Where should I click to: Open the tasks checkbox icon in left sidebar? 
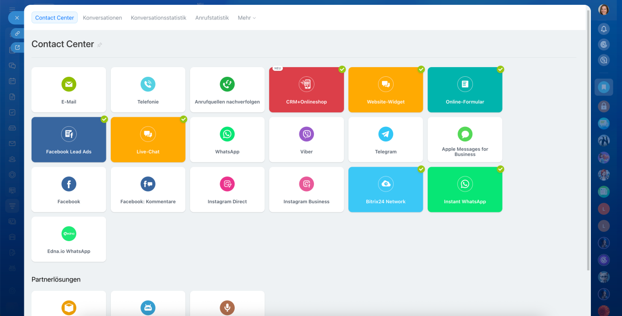tap(12, 112)
